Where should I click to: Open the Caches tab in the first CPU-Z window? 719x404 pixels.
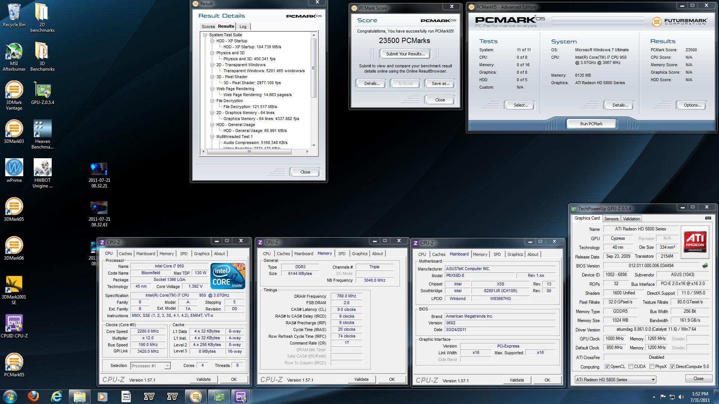125,254
